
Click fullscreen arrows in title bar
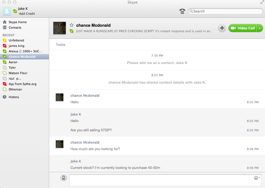tap(262, 2)
